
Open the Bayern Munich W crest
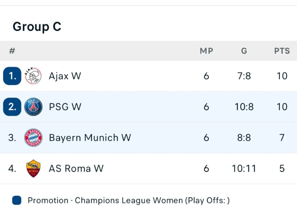pos(33,138)
